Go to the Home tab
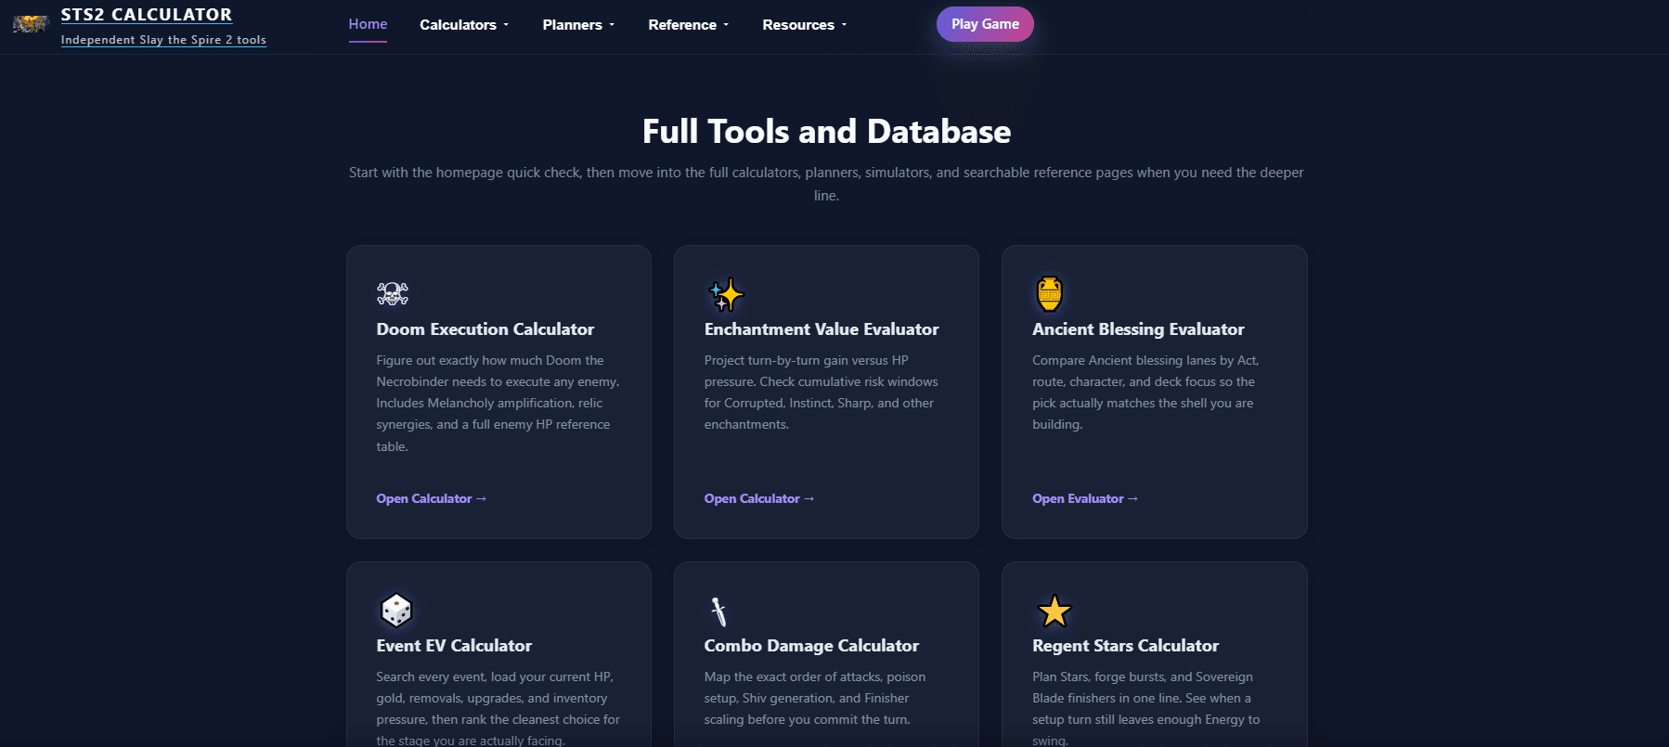 pyautogui.click(x=368, y=24)
